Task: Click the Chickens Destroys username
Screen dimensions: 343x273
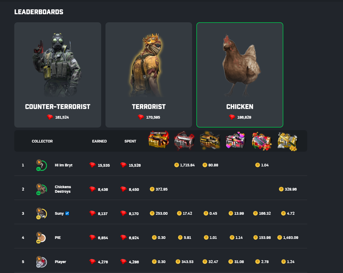Action: tap(63, 189)
